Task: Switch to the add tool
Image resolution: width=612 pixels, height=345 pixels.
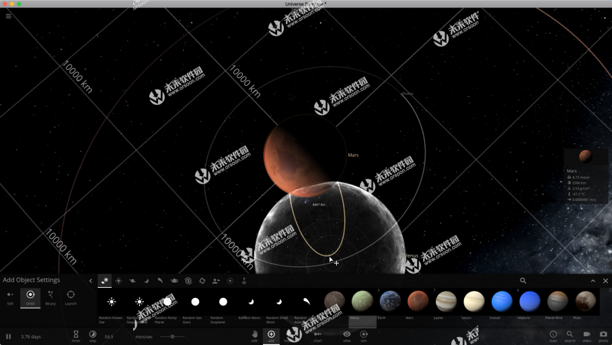Action: (271, 336)
